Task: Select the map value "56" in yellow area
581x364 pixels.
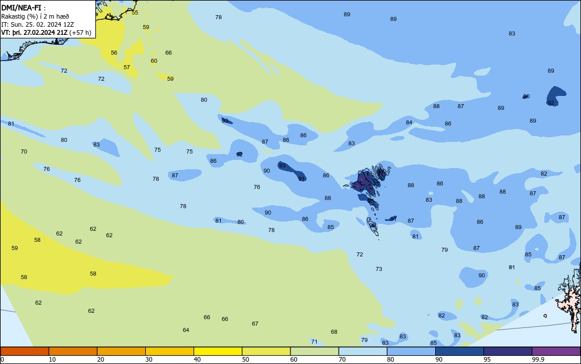Action: click(x=114, y=53)
